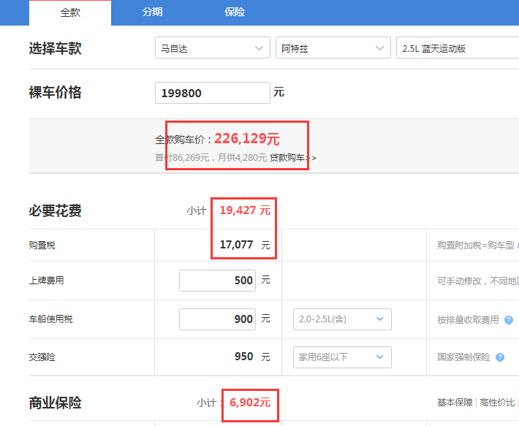Click the help icon next to 按排量收取费用
The height and width of the screenshot is (426, 519).
[509, 320]
